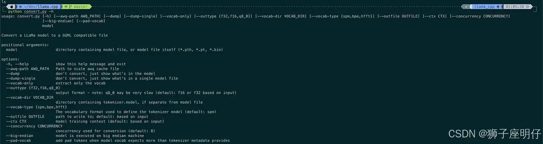Image resolution: width=543 pixels, height=144 pixels.
Task: Click the --dump-single option text
Action: click(21, 78)
